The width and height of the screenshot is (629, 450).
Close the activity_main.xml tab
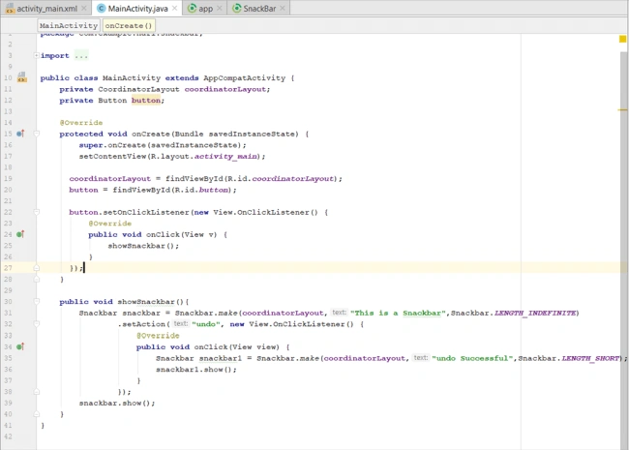[x=84, y=8]
